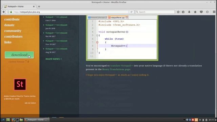Click the shield icon in system tray

[187, 120]
